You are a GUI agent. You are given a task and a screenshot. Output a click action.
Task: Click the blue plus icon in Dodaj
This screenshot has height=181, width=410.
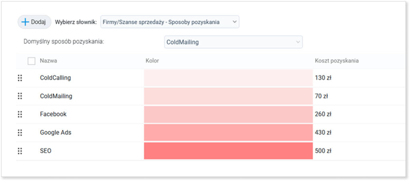pos(25,22)
